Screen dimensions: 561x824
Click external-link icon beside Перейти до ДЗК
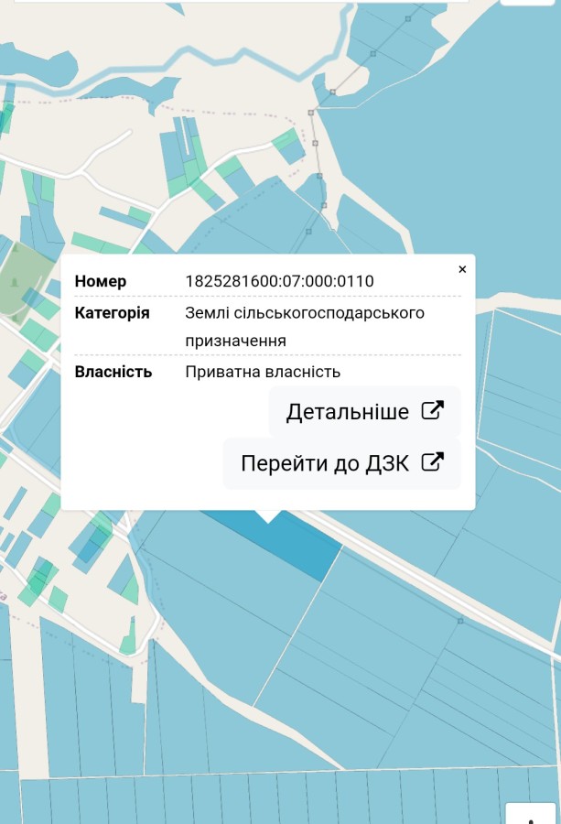432,462
